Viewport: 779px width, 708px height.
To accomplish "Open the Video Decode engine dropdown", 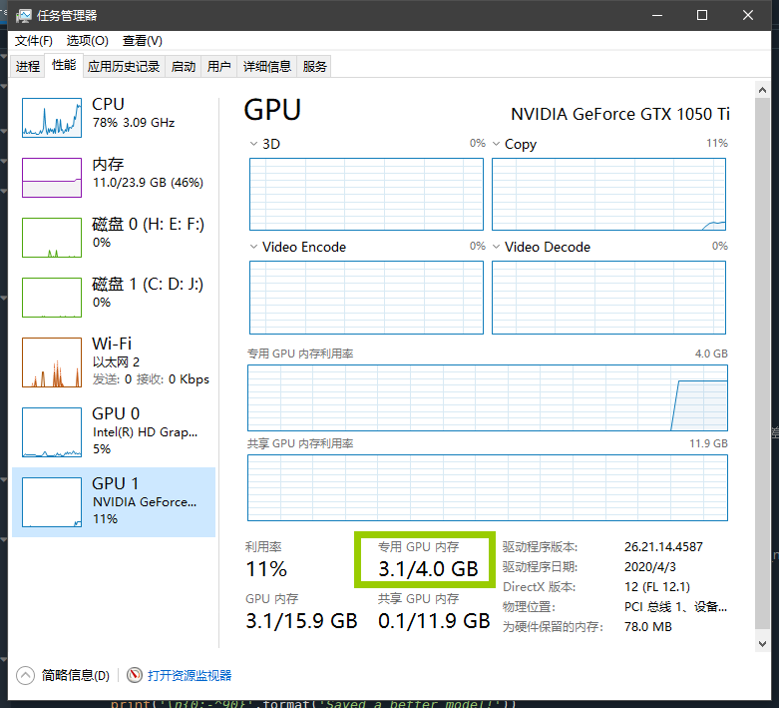I will click(496, 247).
